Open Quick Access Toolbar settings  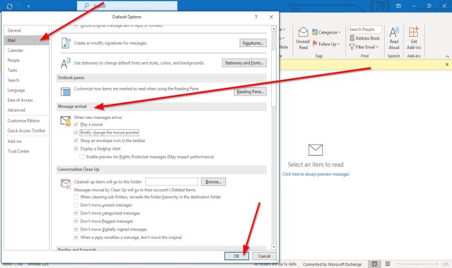click(x=26, y=131)
